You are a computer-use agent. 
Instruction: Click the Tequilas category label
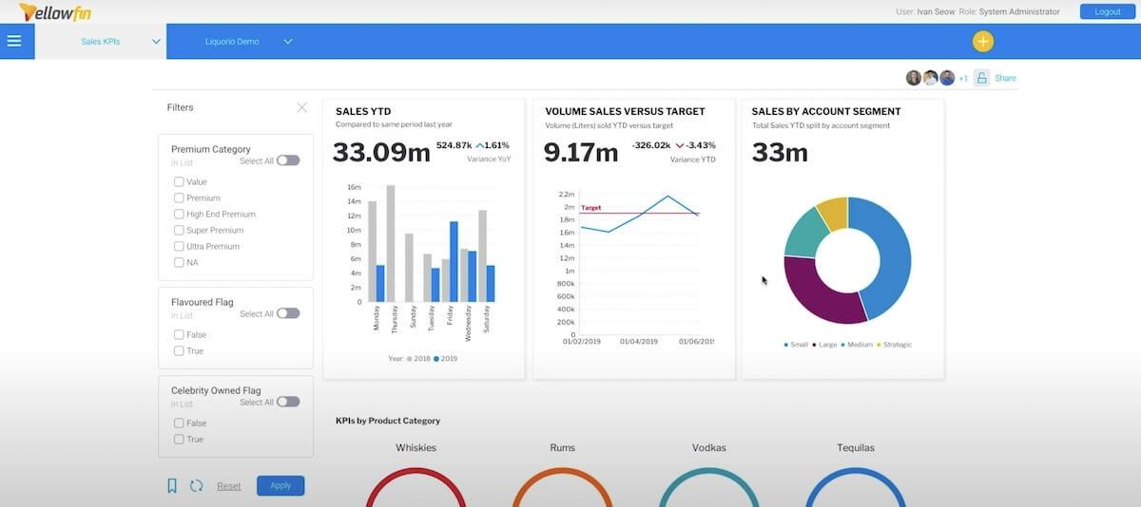tap(854, 447)
